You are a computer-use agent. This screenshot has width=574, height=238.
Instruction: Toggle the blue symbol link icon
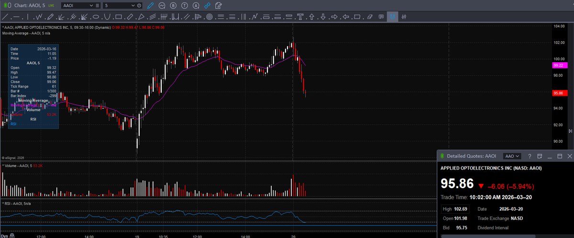[207, 5]
